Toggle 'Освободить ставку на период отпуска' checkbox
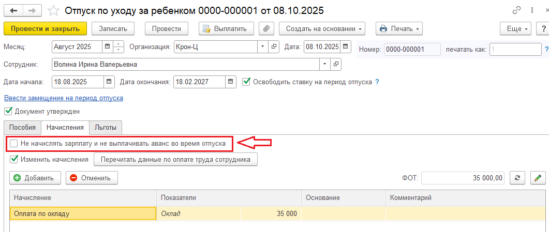This screenshot has height=232, width=549. [247, 82]
